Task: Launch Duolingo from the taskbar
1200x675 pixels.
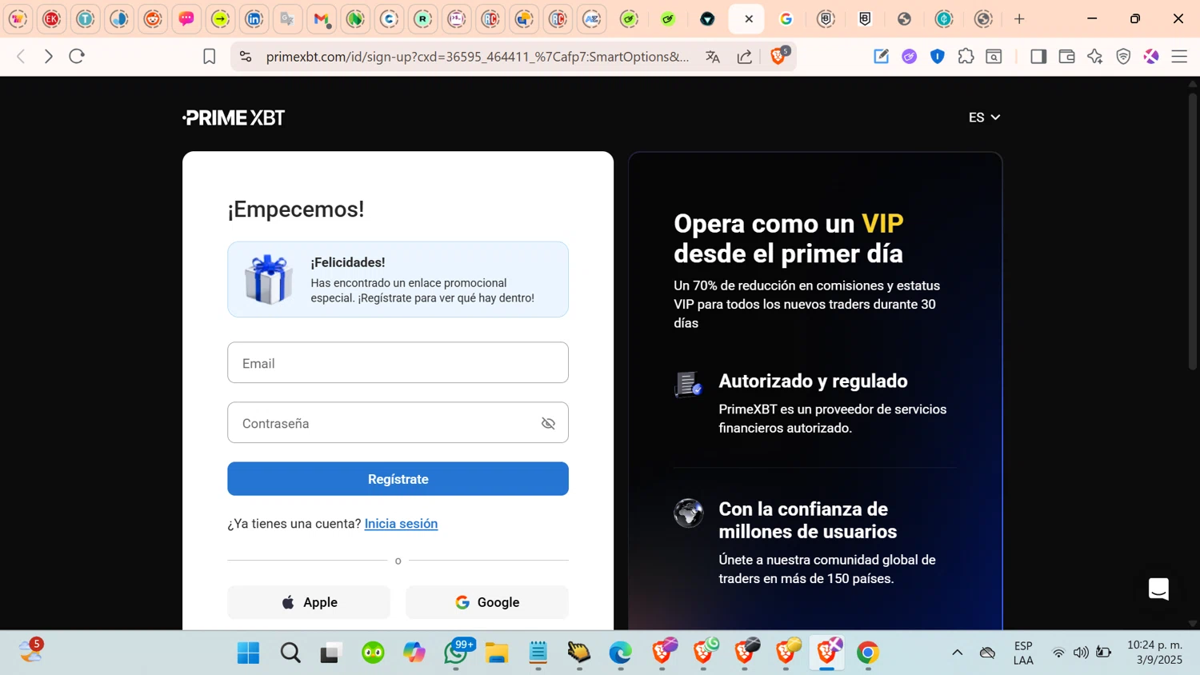Action: (373, 653)
